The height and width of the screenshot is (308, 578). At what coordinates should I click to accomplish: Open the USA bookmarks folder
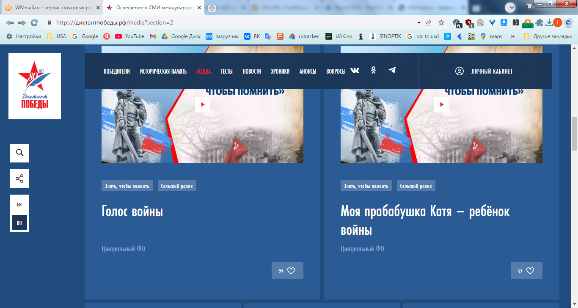[x=56, y=36]
